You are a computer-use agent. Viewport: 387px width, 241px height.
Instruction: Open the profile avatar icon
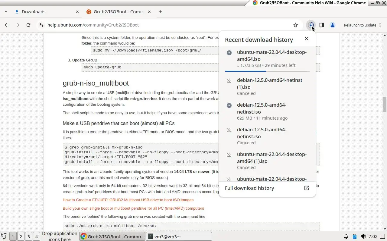pyautogui.click(x=333, y=25)
